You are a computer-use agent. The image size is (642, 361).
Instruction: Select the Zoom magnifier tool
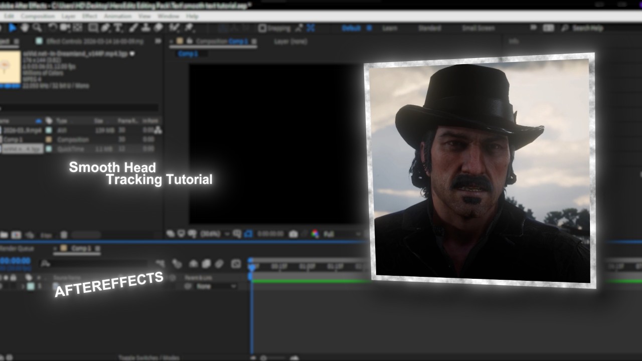pos(38,28)
